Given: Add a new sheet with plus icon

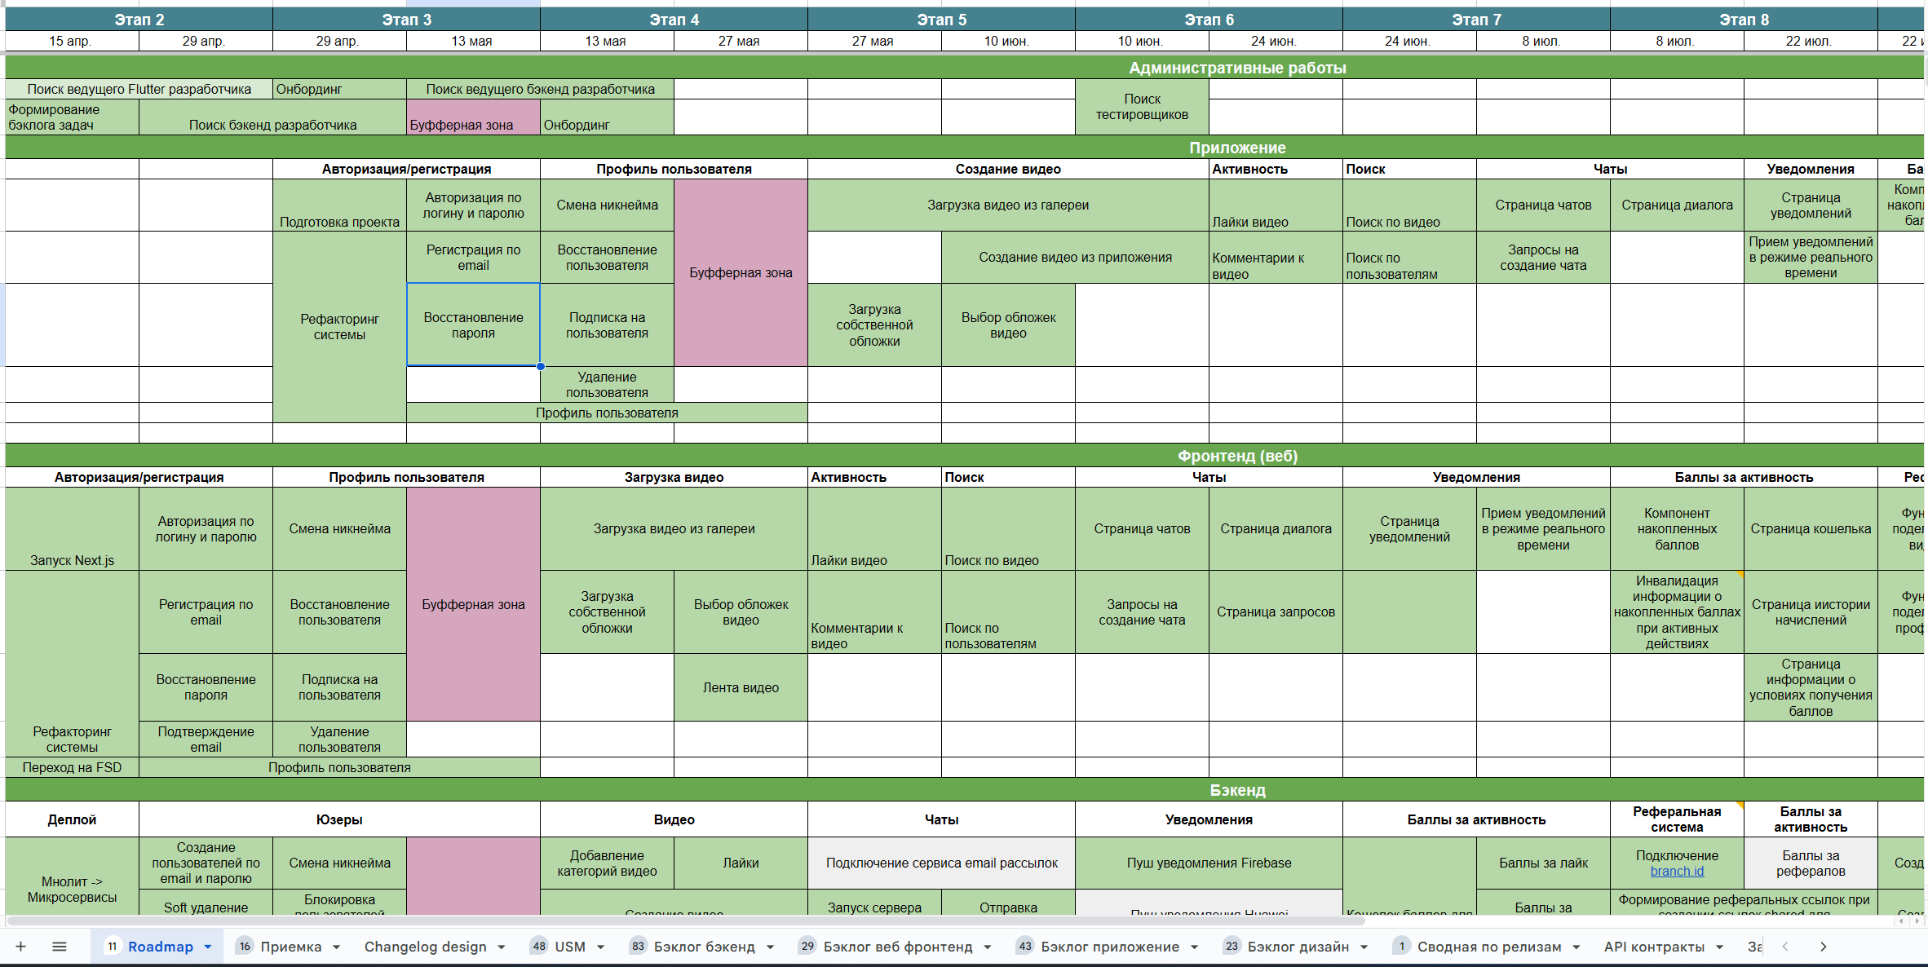Looking at the screenshot, I should [x=21, y=947].
